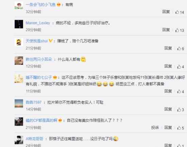Open username 天使我是shui profile
Image resolution: width=187 pixels, height=147 pixels.
(x=37, y=41)
